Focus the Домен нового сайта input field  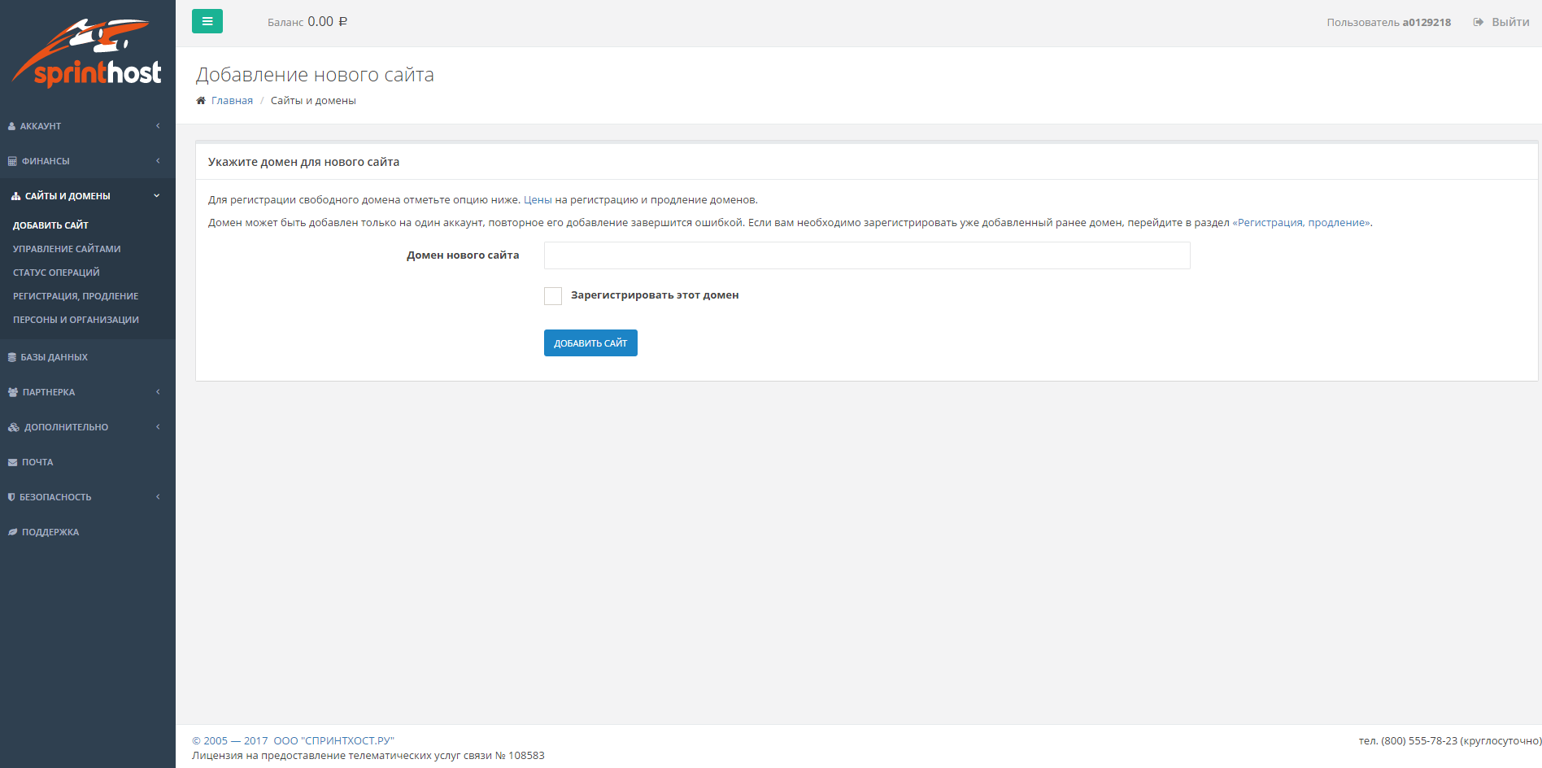[867, 255]
